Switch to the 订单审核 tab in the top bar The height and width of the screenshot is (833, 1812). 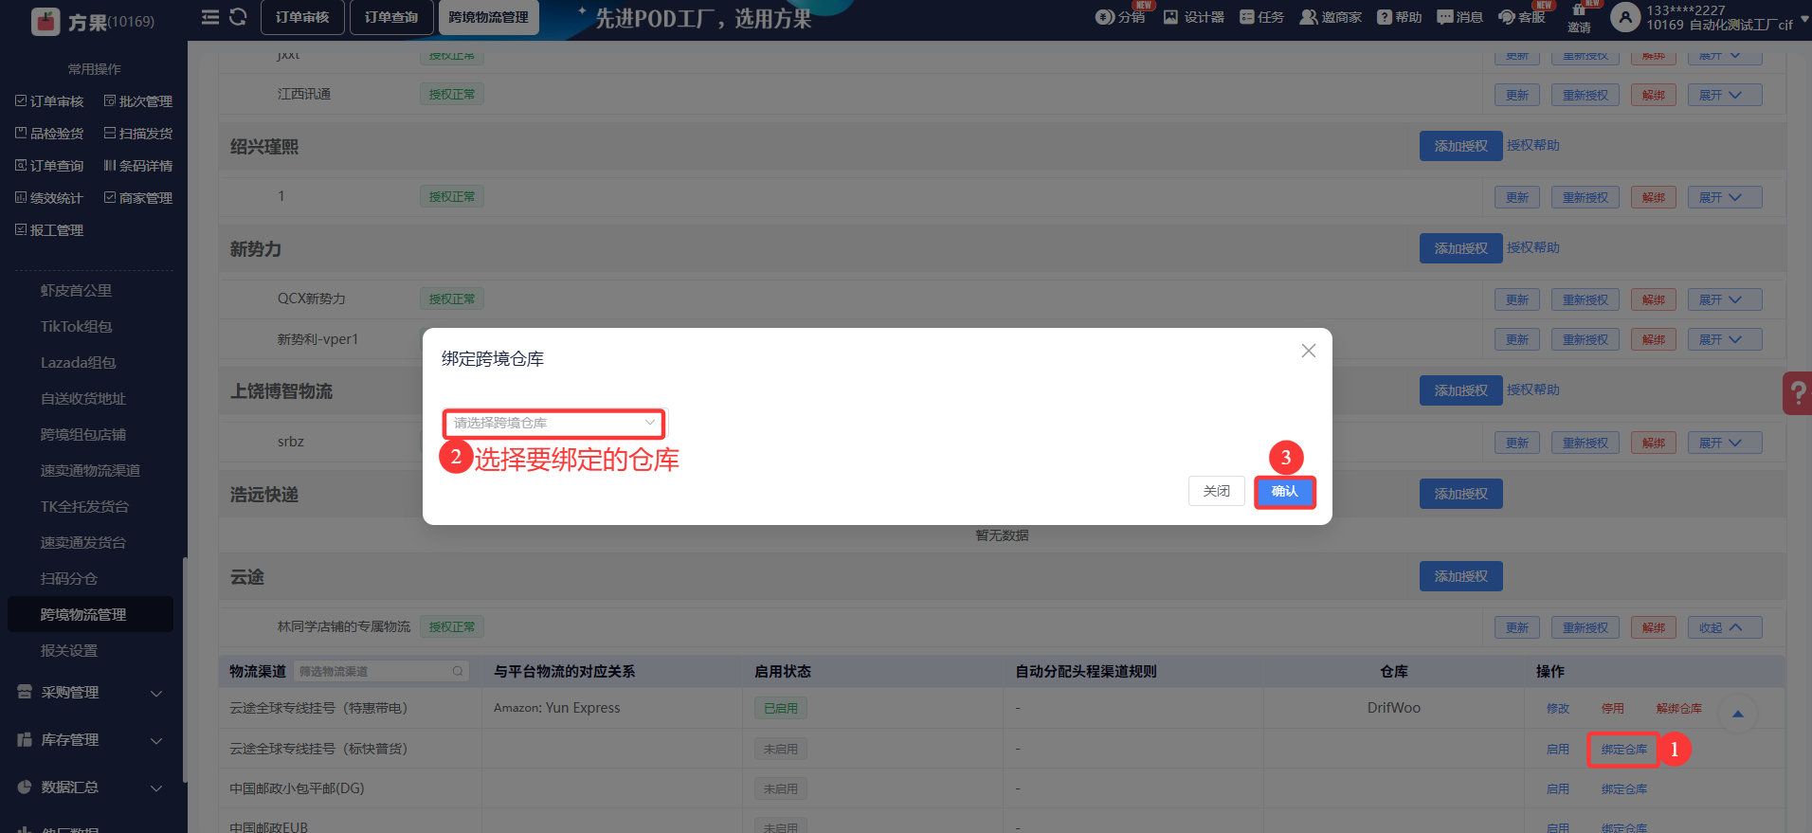(x=302, y=17)
